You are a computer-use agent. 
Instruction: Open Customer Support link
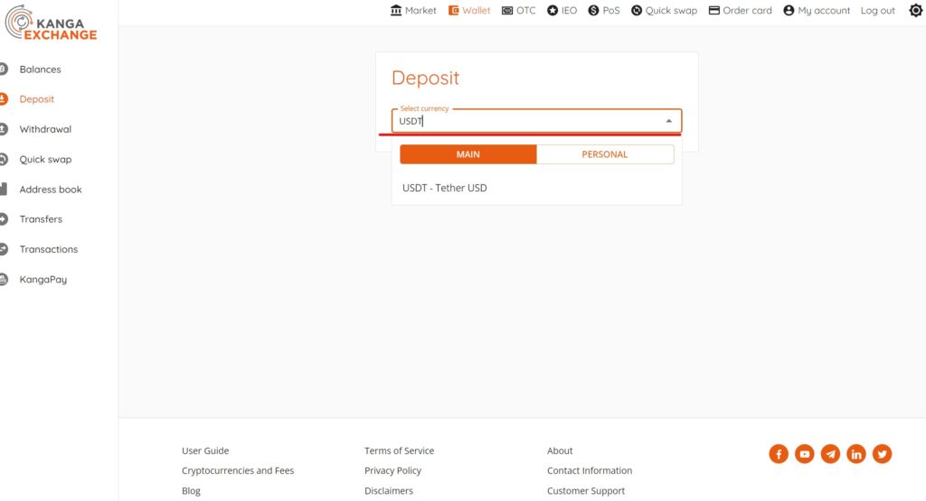(586, 490)
